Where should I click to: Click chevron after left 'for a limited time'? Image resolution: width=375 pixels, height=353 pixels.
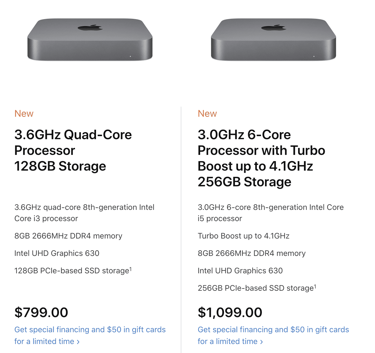coord(78,342)
